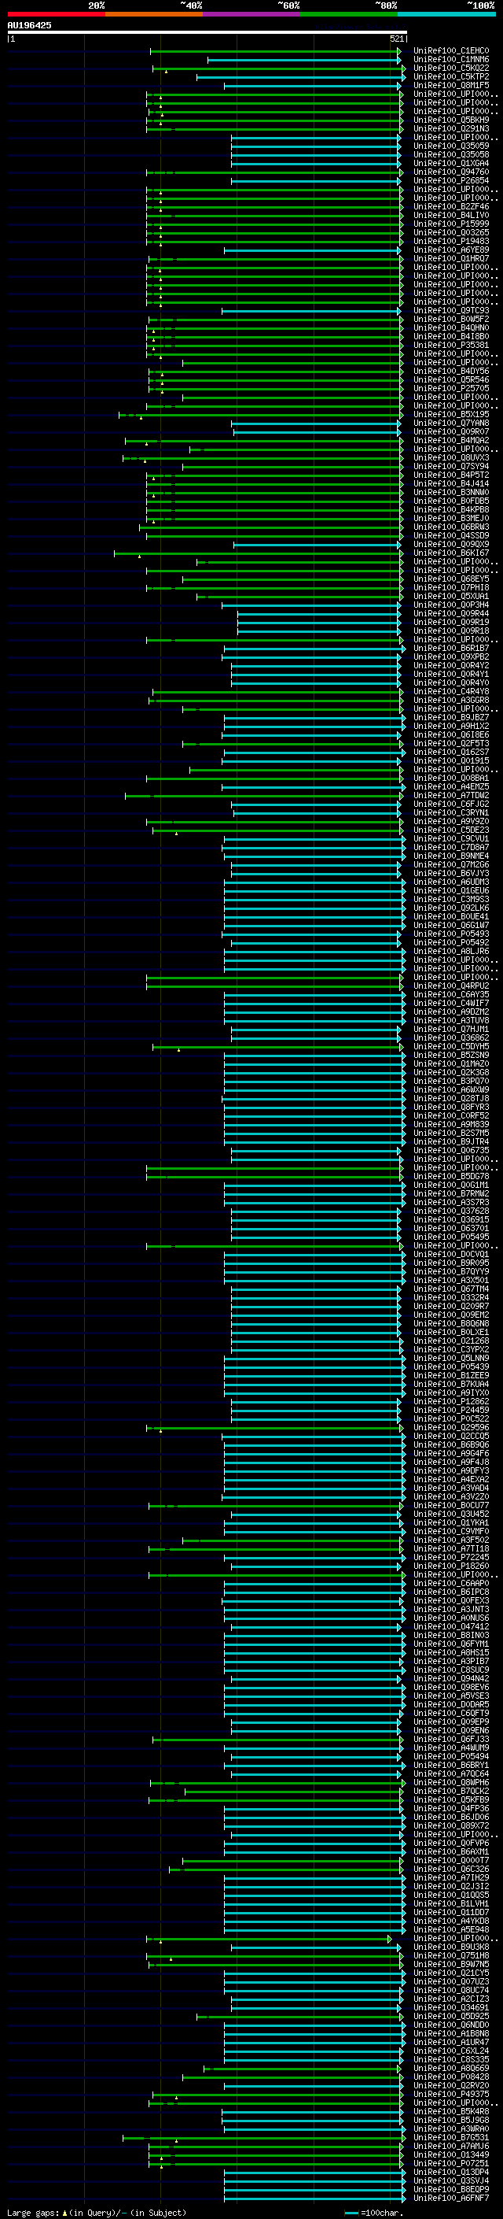Click the orange ~40% identity legend bar
The width and height of the screenshot is (503, 2219).
[x=154, y=14]
